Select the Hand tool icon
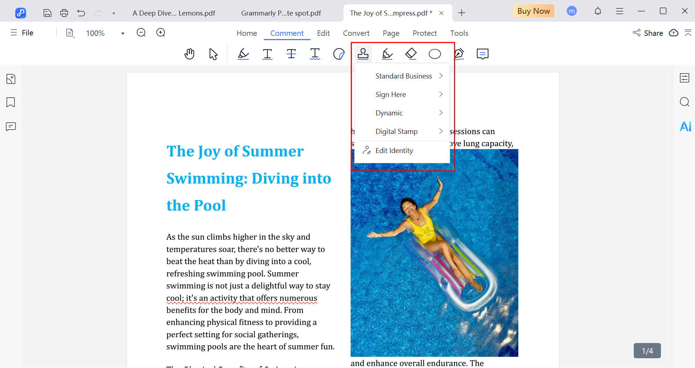The height and width of the screenshot is (368, 695). pos(189,54)
